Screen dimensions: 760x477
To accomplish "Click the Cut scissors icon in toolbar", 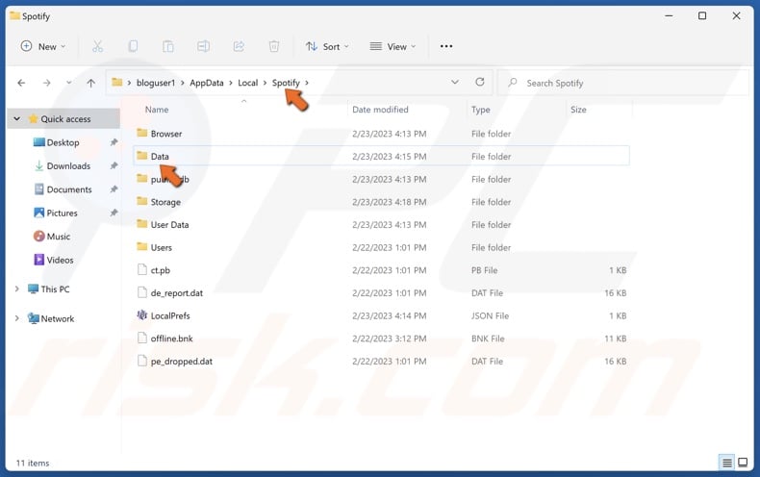I will [97, 46].
